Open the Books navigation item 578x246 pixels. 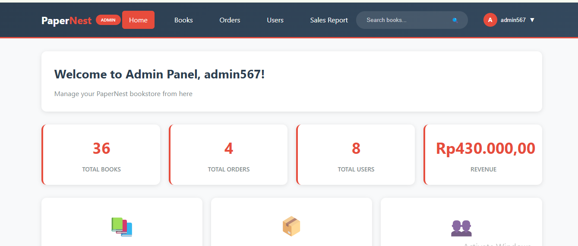183,20
